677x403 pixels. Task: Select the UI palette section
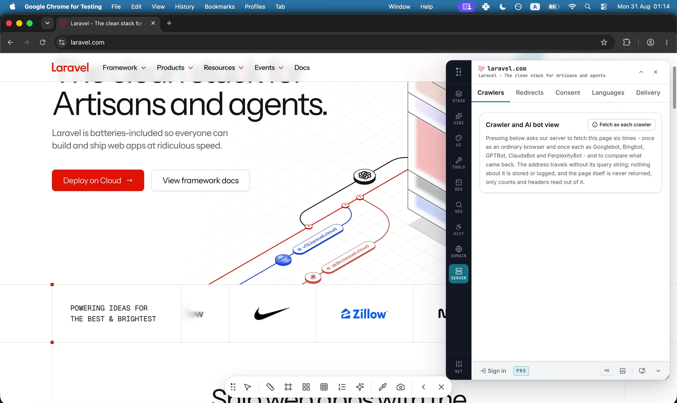(x=458, y=140)
